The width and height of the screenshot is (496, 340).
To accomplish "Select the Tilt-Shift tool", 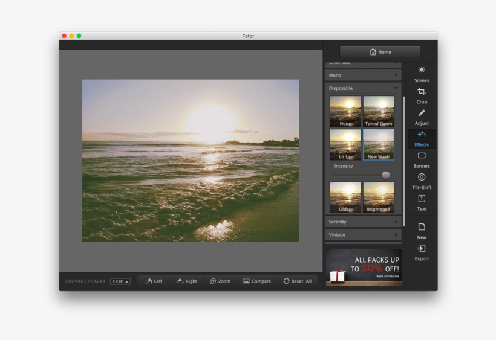I will (422, 182).
